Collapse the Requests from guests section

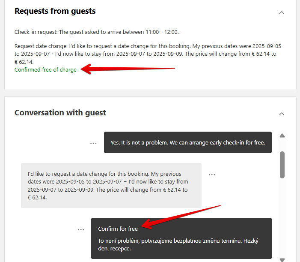pyautogui.click(x=282, y=12)
